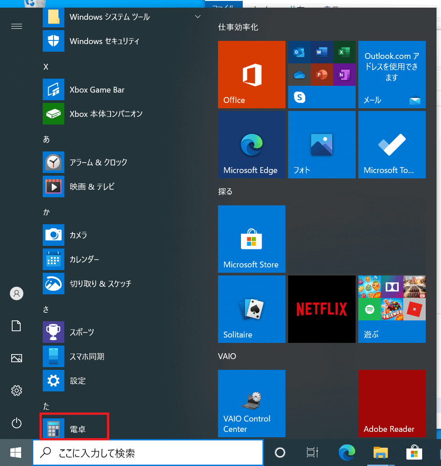441x466 pixels.
Task: Click the hamburger menu at top left
Action: (17, 27)
